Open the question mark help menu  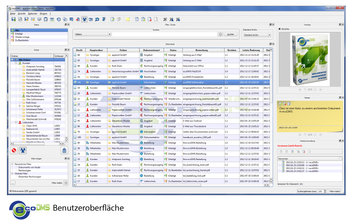pyautogui.click(x=50, y=14)
